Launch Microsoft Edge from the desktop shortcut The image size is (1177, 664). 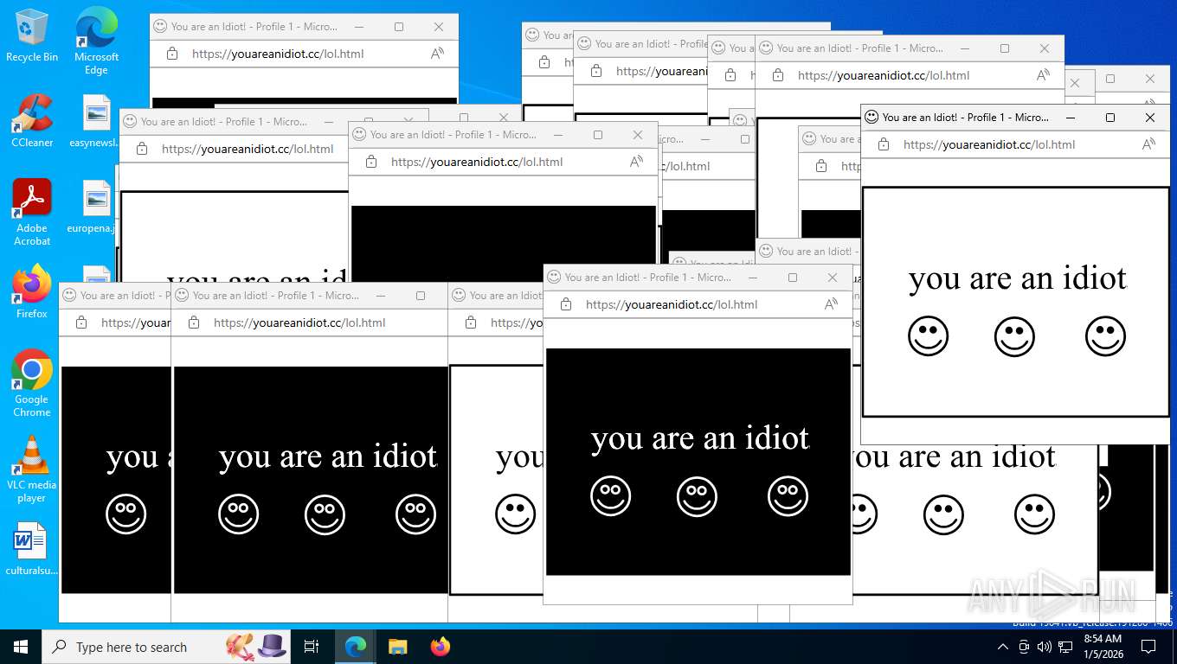point(96,41)
